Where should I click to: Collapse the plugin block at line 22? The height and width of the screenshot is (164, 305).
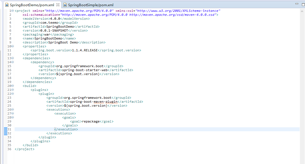(13, 94)
